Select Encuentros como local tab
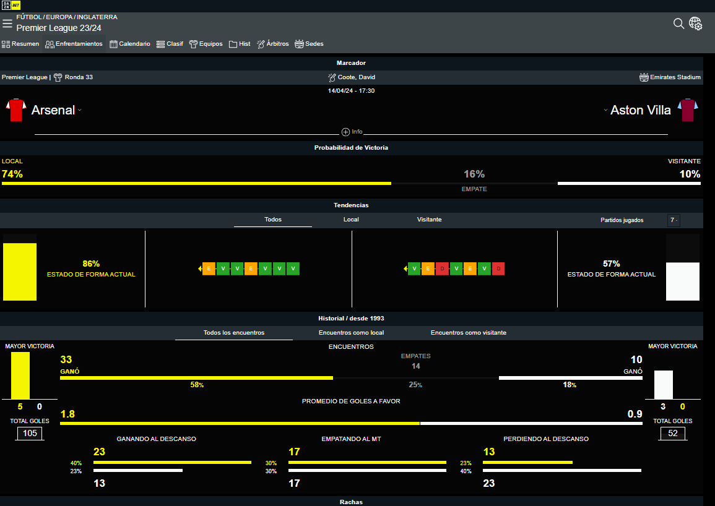This screenshot has width=715, height=506. 351,333
